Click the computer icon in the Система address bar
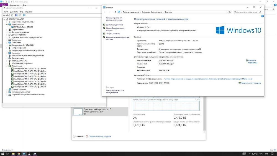Image resolution: width=277 pixels, height=156 pixels. click(119, 12)
